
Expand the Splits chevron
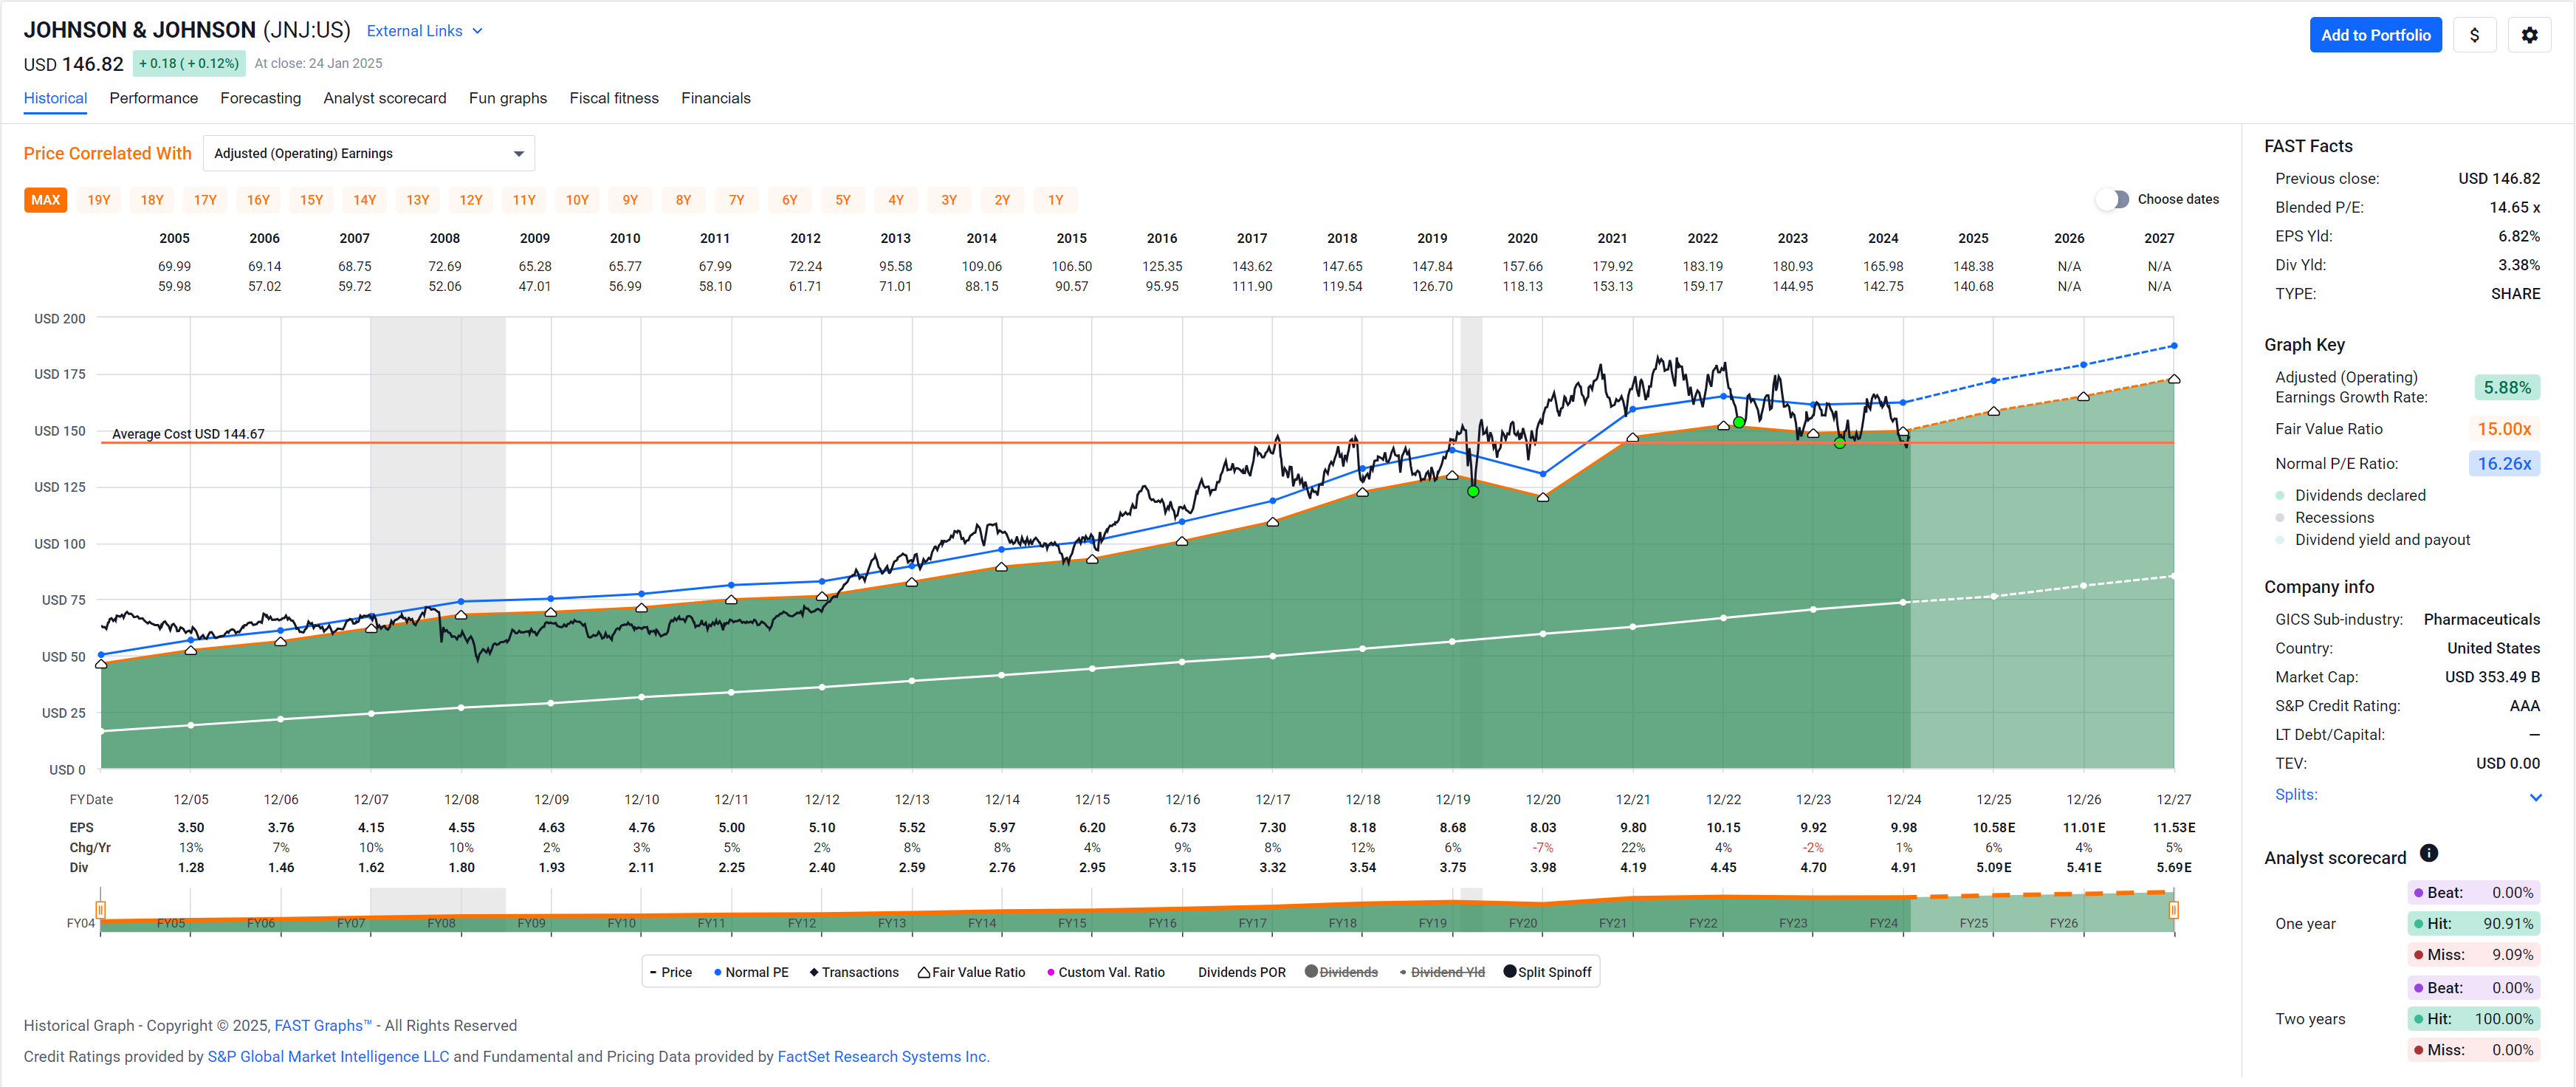pos(2535,797)
